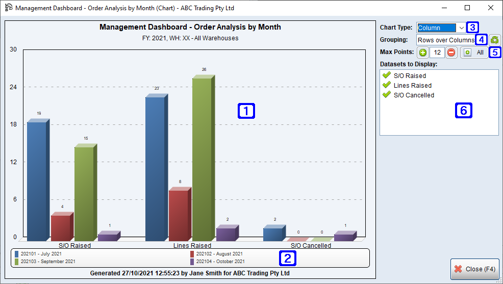Click the July 2021 blue legend swatch
This screenshot has height=284, width=503.
point(17,253)
